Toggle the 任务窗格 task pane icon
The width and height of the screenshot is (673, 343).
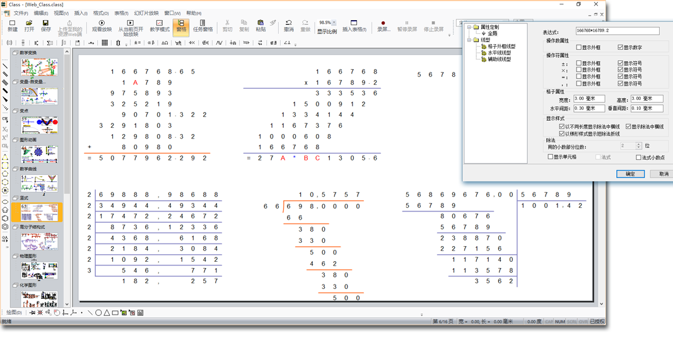coord(202,25)
